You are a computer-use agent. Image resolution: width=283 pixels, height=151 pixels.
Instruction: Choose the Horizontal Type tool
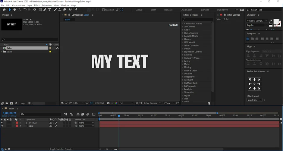[50, 10]
